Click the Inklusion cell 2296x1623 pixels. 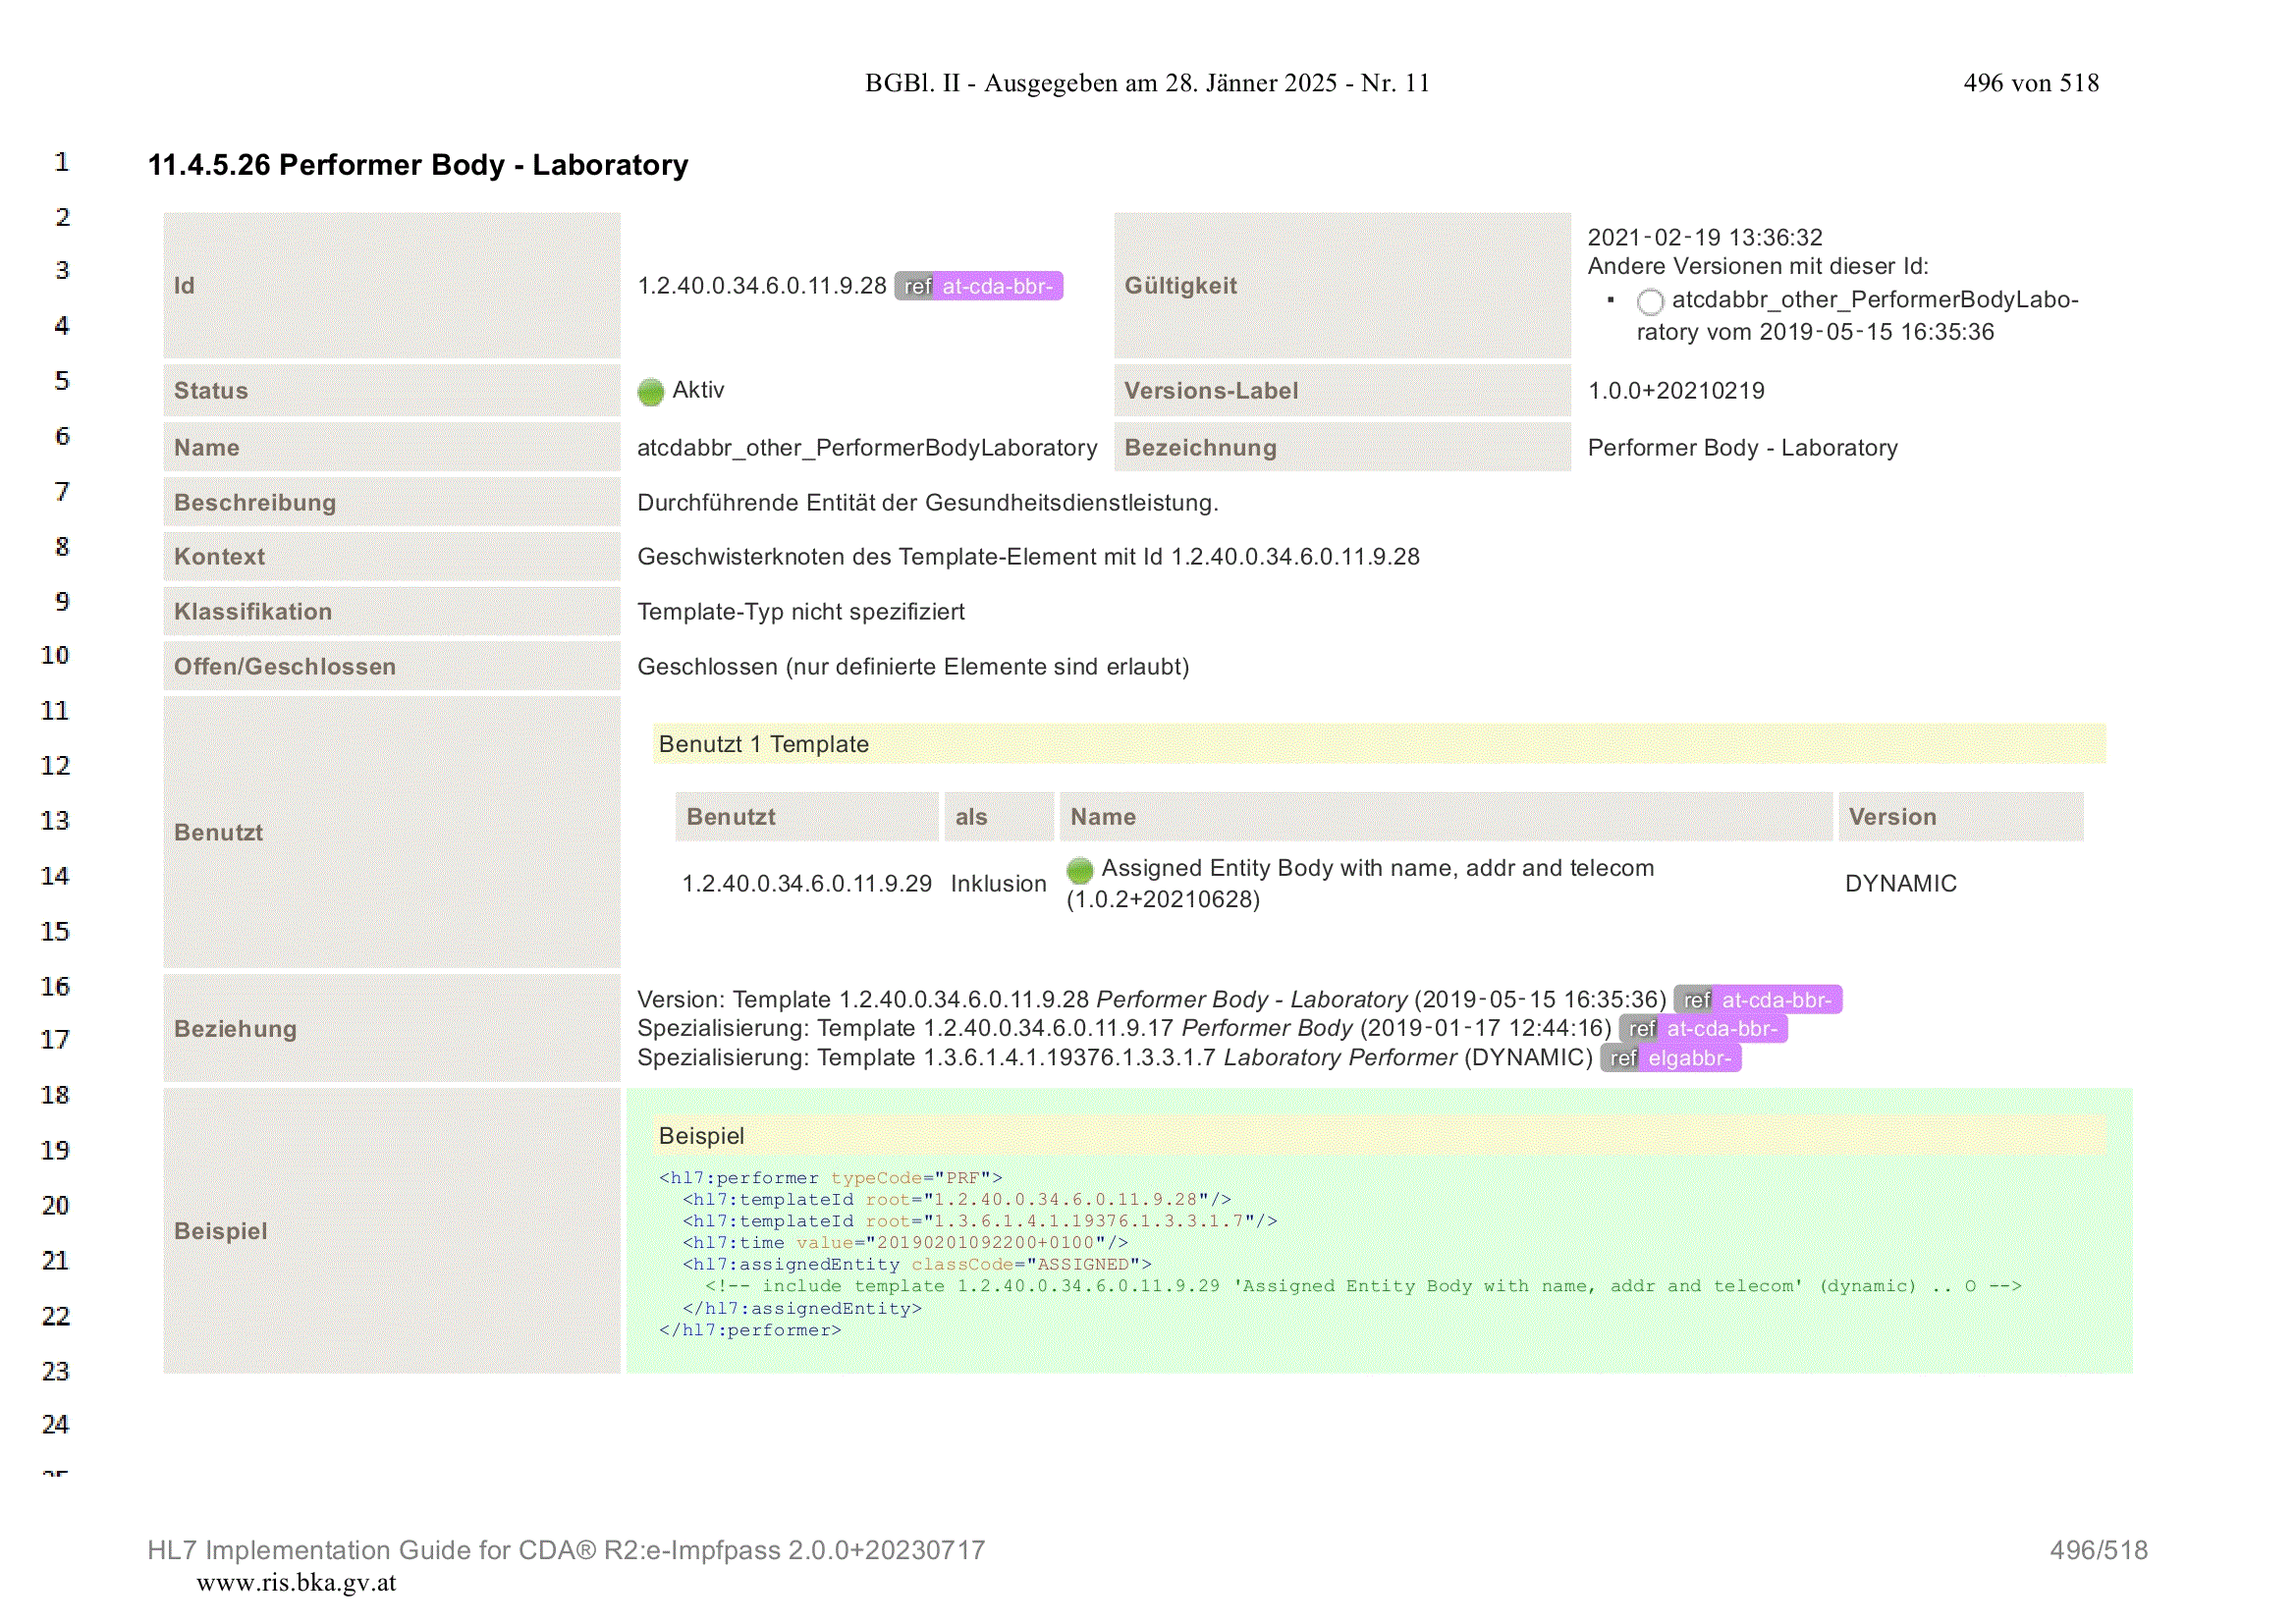pos(998,884)
